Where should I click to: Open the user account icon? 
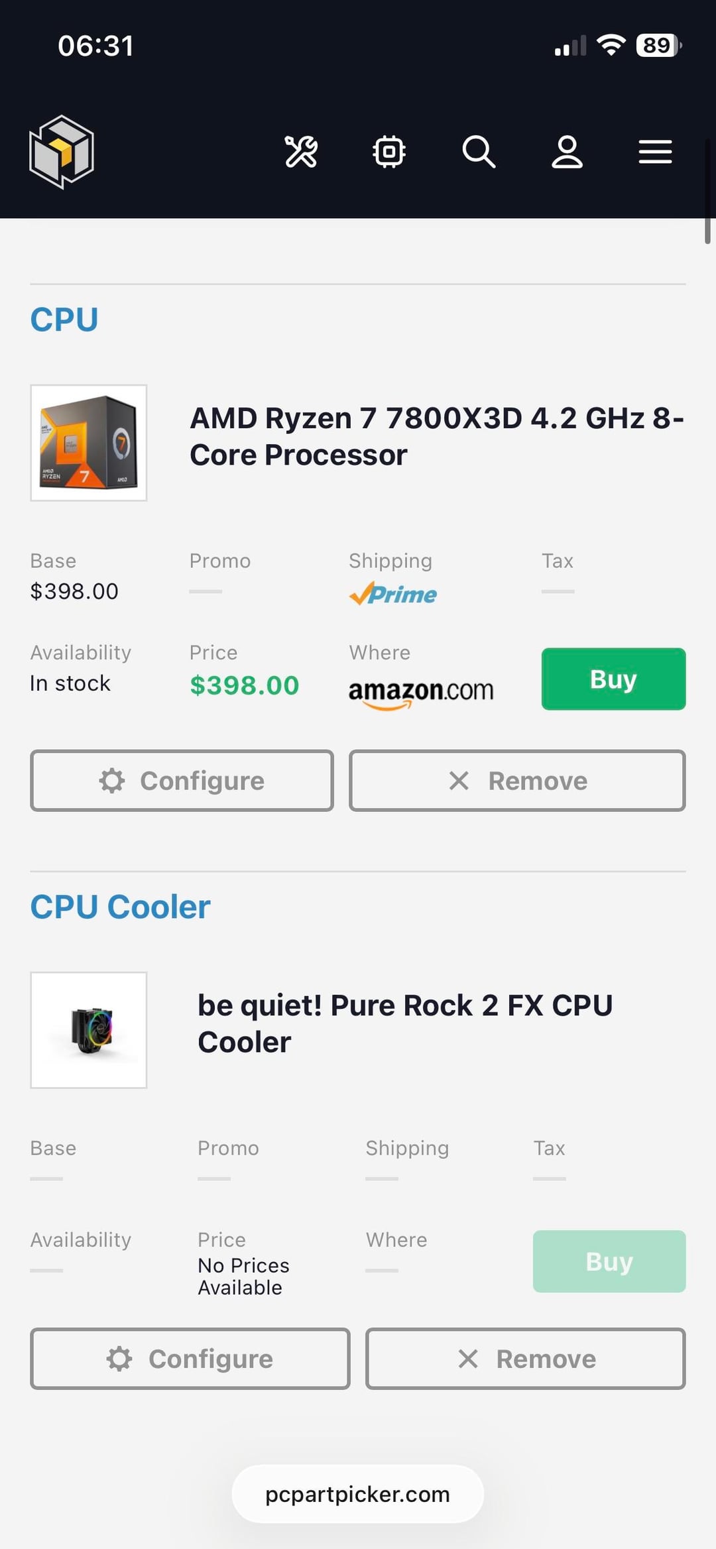tap(567, 152)
